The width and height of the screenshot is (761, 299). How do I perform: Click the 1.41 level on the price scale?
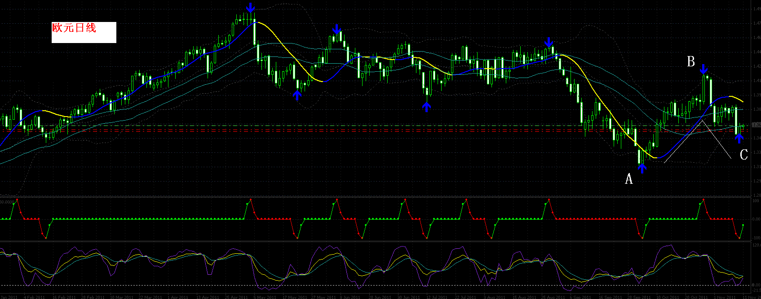coord(756,81)
